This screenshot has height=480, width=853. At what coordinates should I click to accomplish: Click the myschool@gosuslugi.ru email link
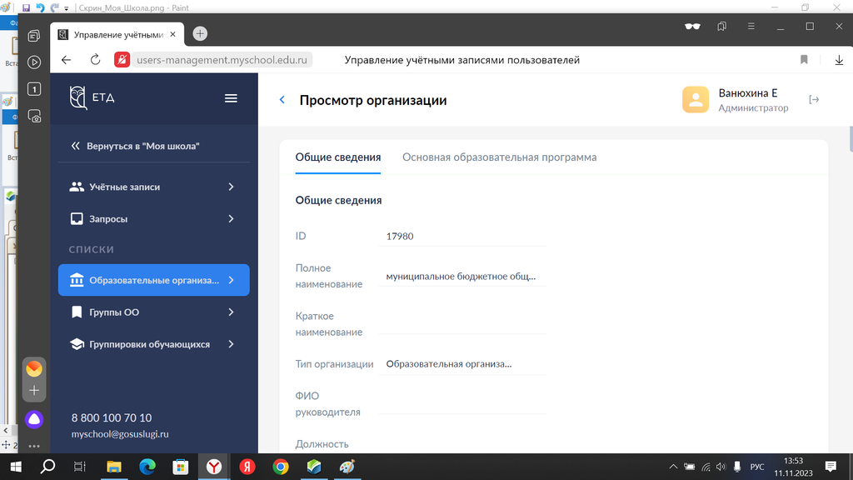click(x=120, y=434)
